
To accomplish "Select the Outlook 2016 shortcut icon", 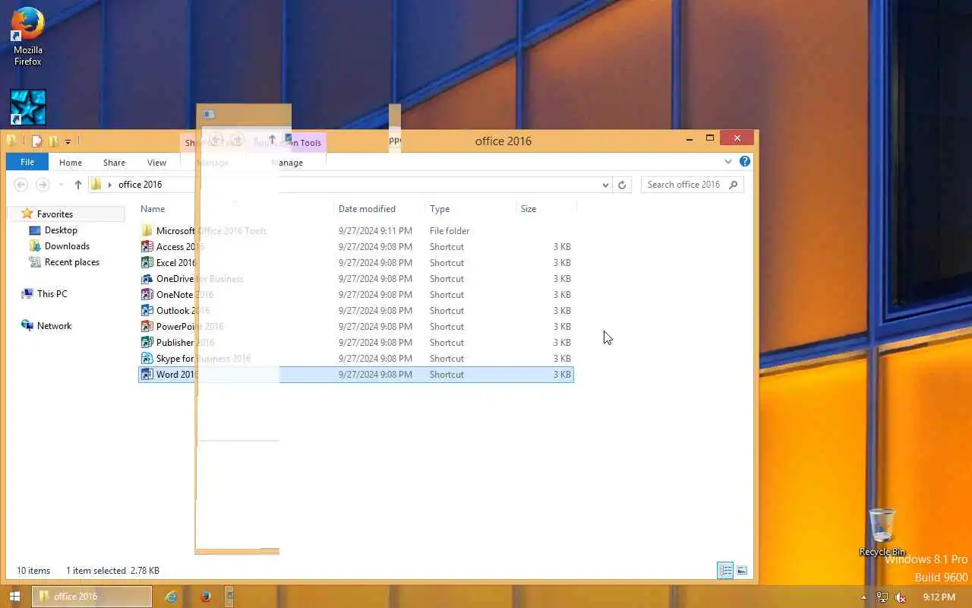I will tap(147, 311).
